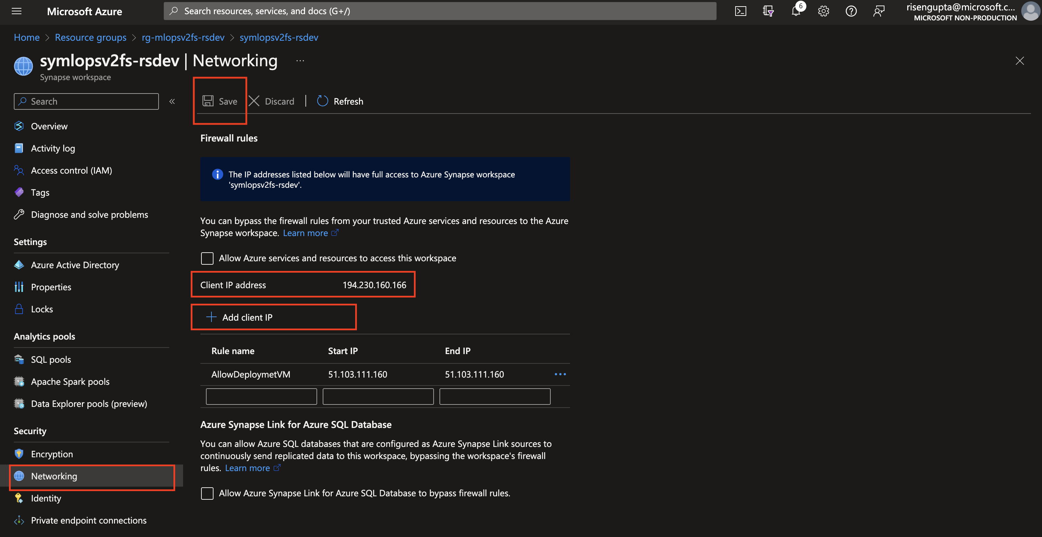Click Add client IP

tap(239, 317)
